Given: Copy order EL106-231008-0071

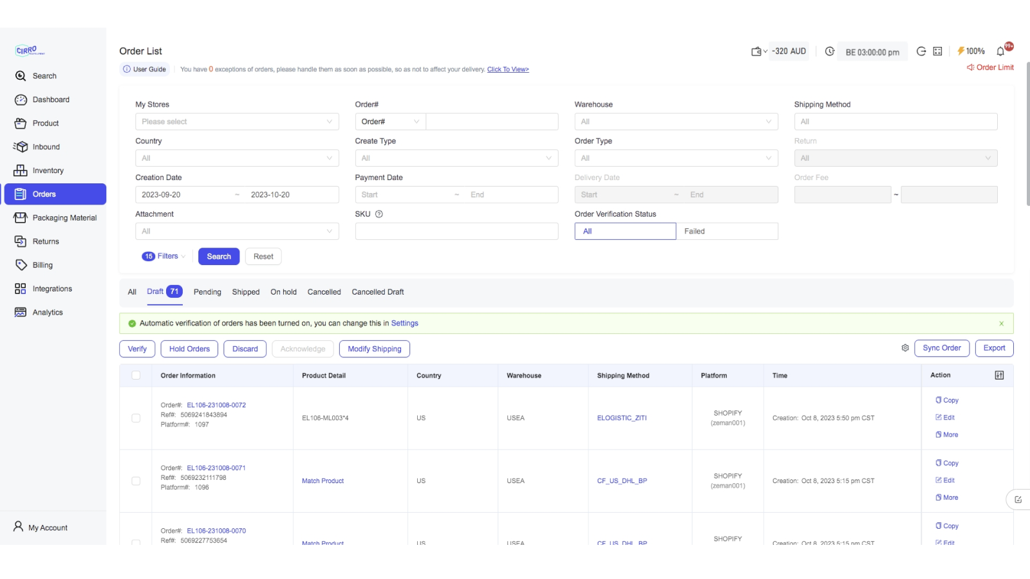Looking at the screenshot, I should [x=947, y=463].
